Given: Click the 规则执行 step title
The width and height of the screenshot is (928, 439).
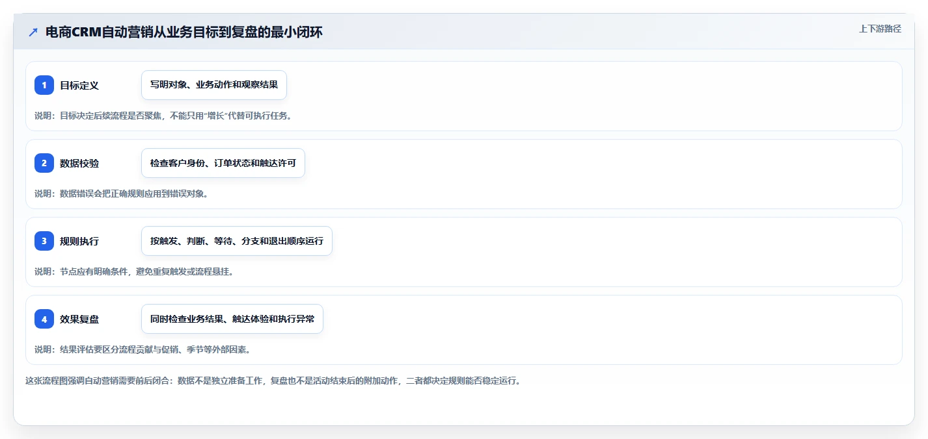Looking at the screenshot, I should point(79,241).
